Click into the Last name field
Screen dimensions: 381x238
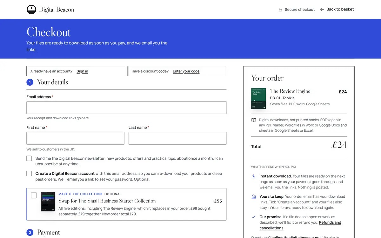coord(177,138)
